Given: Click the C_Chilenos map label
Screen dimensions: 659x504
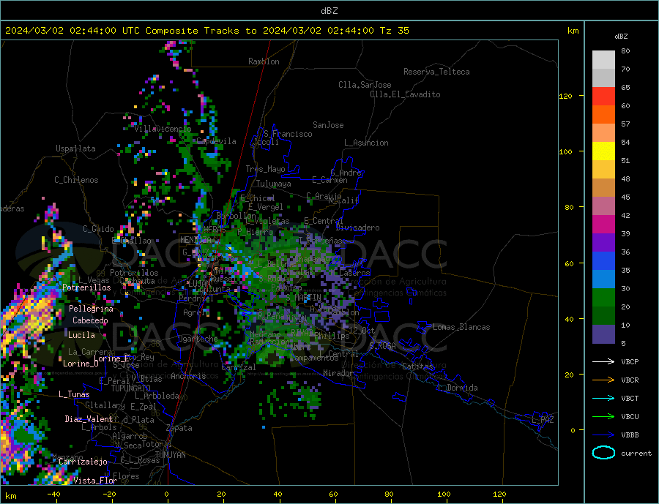Looking at the screenshot, I should (76, 180).
